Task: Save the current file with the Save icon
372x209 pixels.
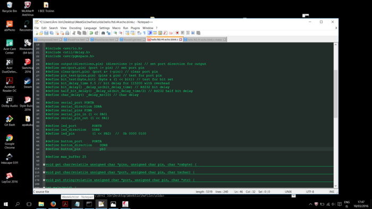Action: (x=46, y=33)
